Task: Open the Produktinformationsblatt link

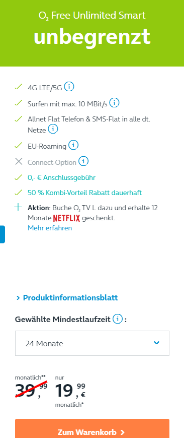Action: 70,298
